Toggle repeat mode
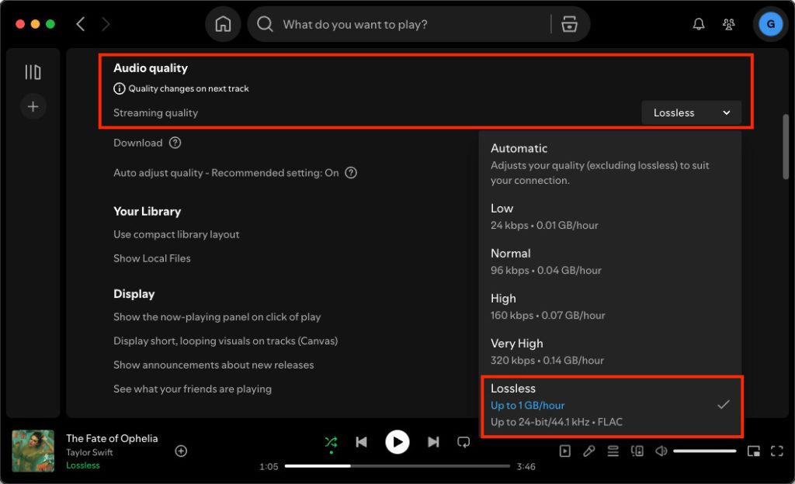795x484 pixels. [463, 442]
